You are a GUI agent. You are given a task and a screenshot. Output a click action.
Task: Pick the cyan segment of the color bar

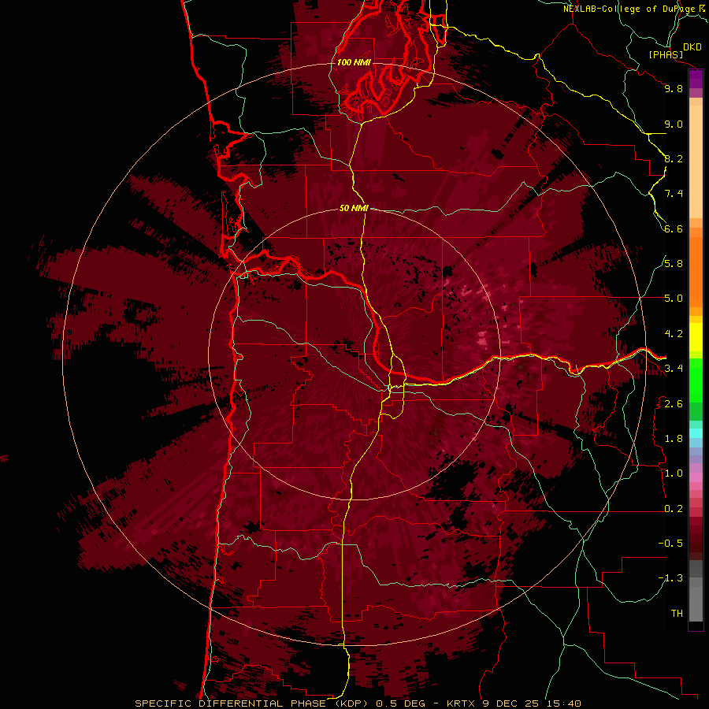[696, 433]
